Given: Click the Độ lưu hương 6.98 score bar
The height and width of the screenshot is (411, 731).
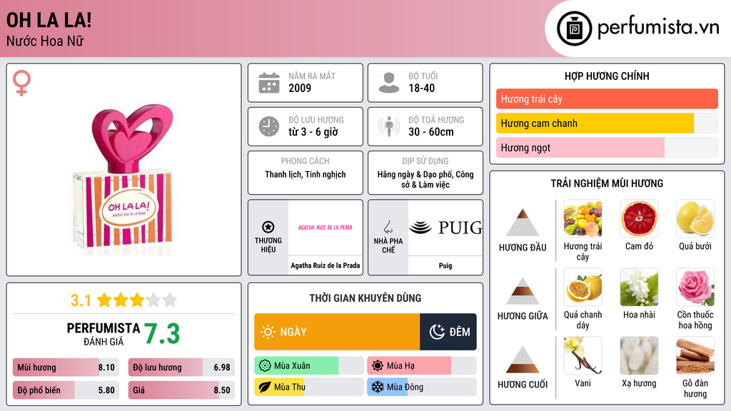Looking at the screenshot, I should point(181,367).
